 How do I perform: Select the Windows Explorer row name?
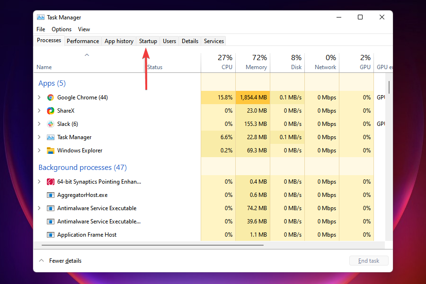click(x=80, y=151)
